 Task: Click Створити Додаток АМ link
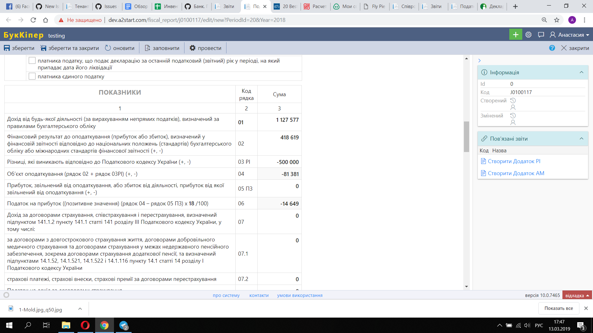click(515, 173)
